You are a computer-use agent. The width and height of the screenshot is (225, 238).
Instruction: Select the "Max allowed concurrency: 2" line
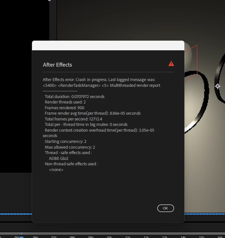click(x=70, y=147)
